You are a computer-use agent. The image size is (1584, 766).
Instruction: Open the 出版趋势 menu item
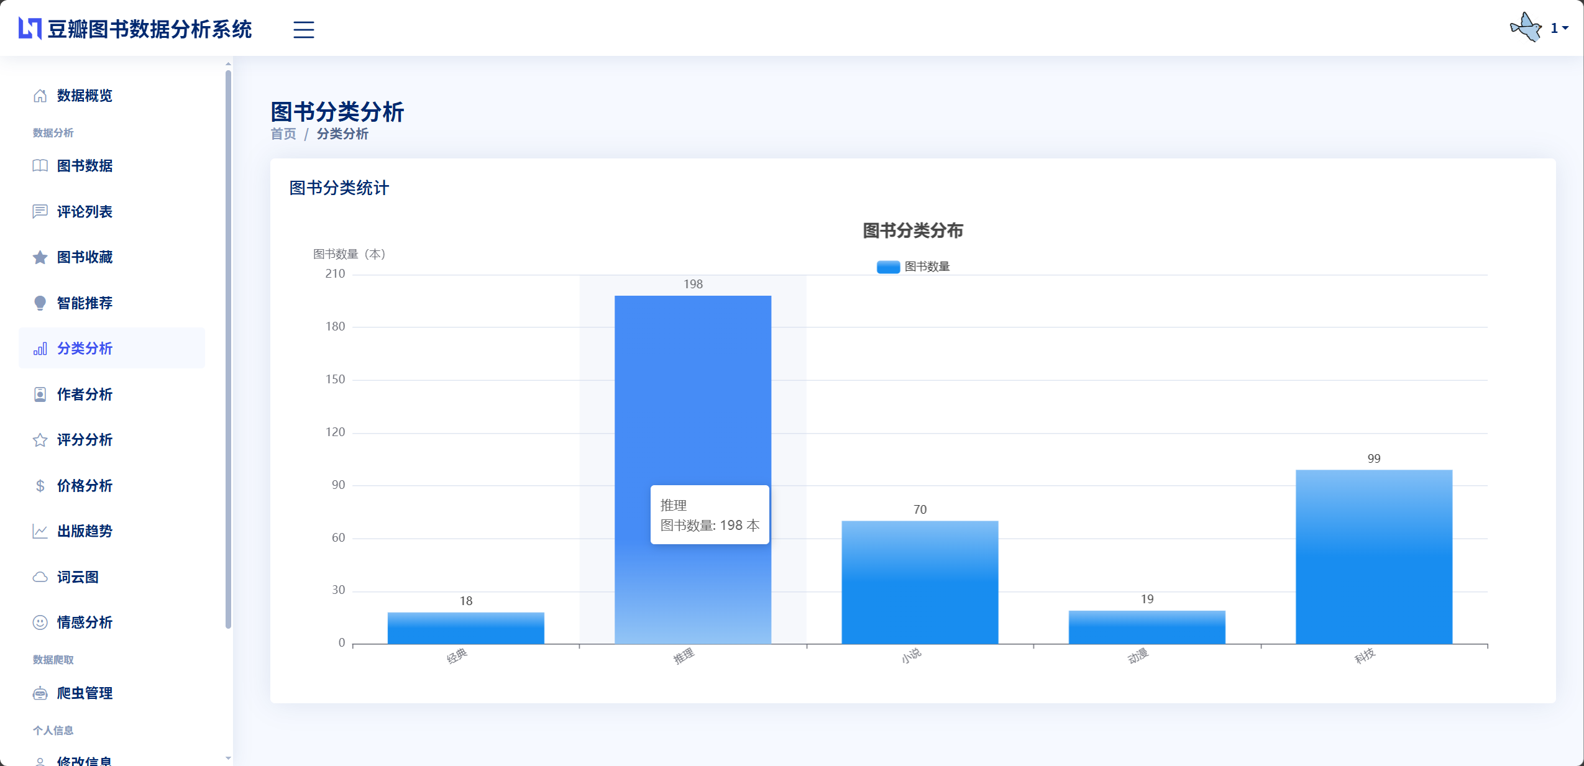pos(85,531)
